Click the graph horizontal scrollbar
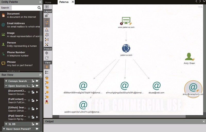 click(x=122, y=116)
